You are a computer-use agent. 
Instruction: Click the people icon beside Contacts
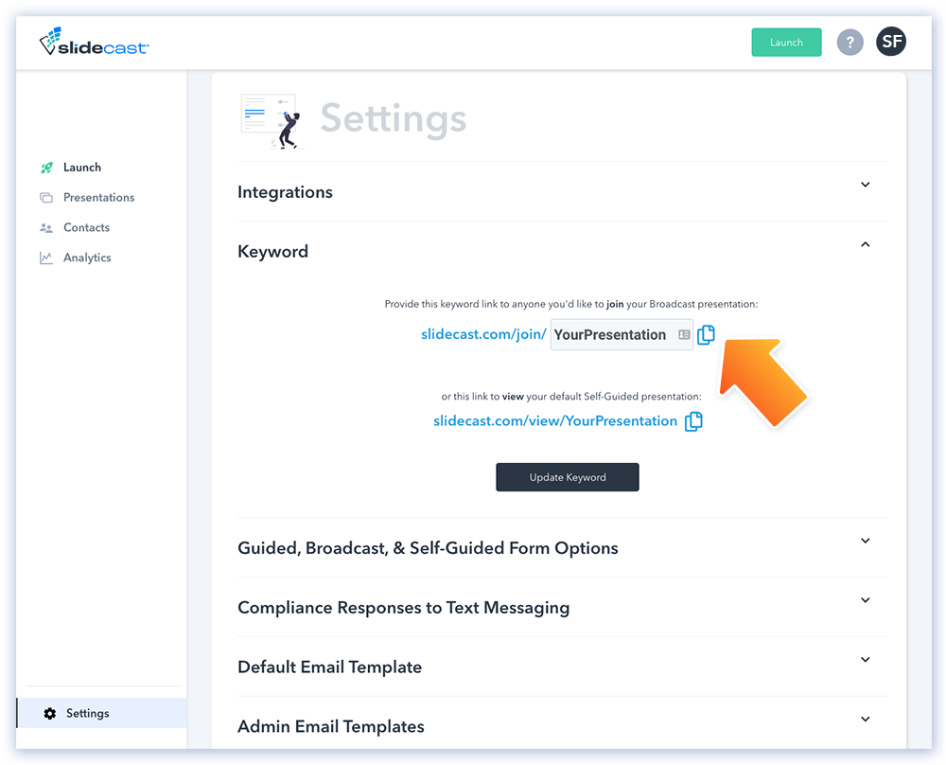click(46, 227)
